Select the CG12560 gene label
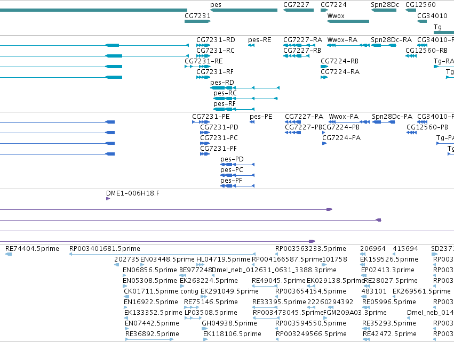This screenshot has height=342, width=454. pyautogui.click(x=420, y=5)
